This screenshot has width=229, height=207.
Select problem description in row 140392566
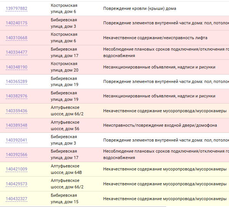point(166,154)
